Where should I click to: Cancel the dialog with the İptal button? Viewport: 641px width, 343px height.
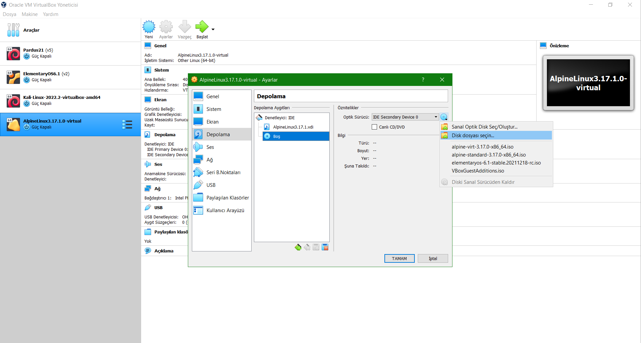click(x=433, y=258)
